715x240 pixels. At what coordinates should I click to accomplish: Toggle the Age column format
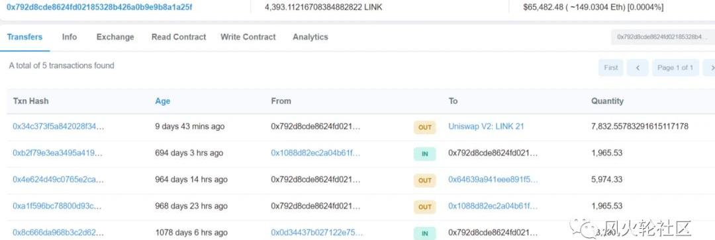tap(162, 101)
